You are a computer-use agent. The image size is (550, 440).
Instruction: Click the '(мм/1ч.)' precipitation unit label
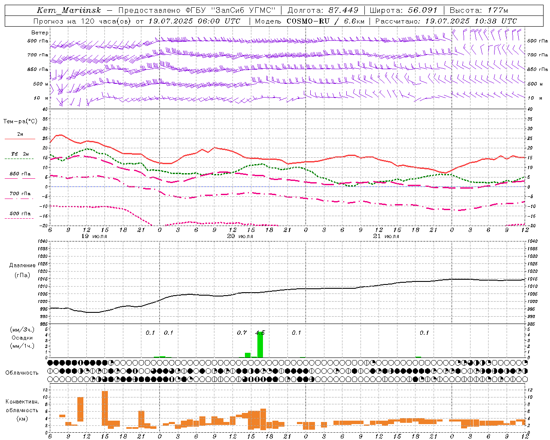22,346
